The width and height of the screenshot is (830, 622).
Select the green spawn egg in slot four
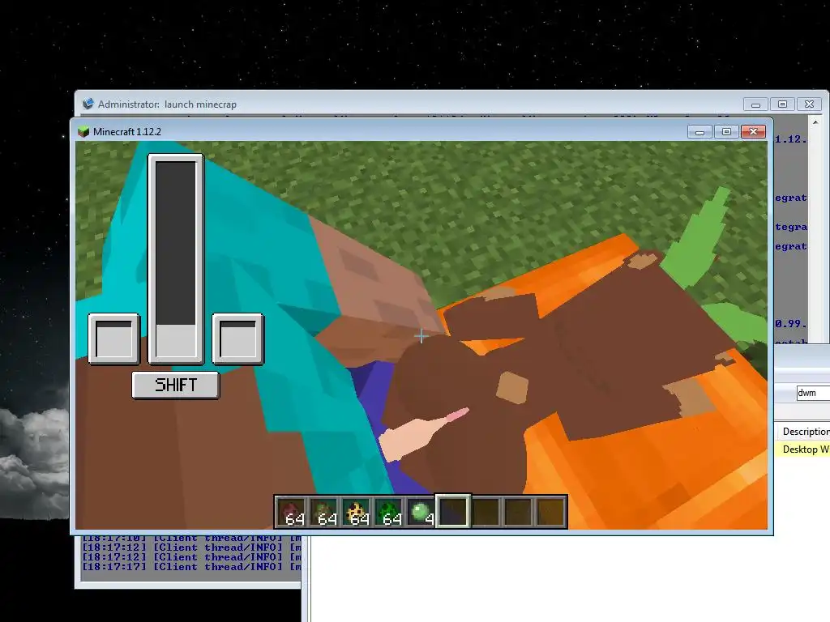(x=388, y=512)
